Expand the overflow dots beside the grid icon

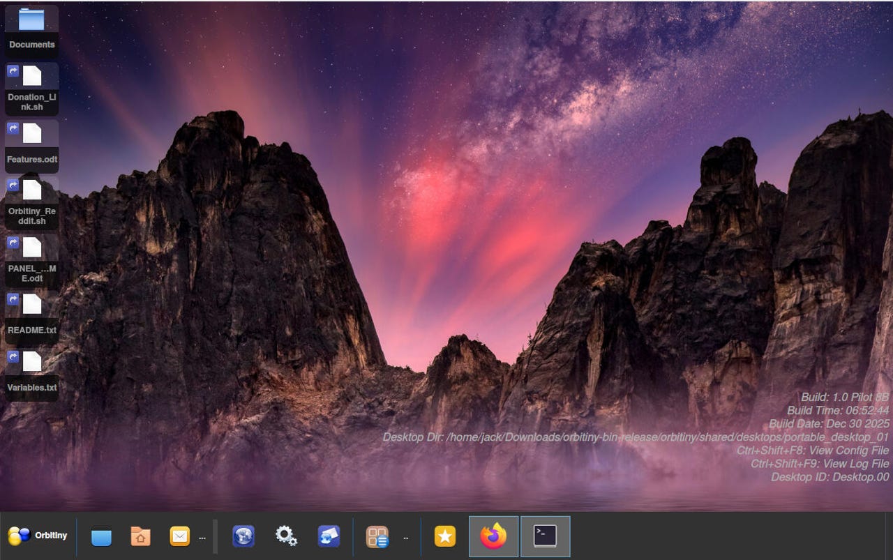[405, 538]
